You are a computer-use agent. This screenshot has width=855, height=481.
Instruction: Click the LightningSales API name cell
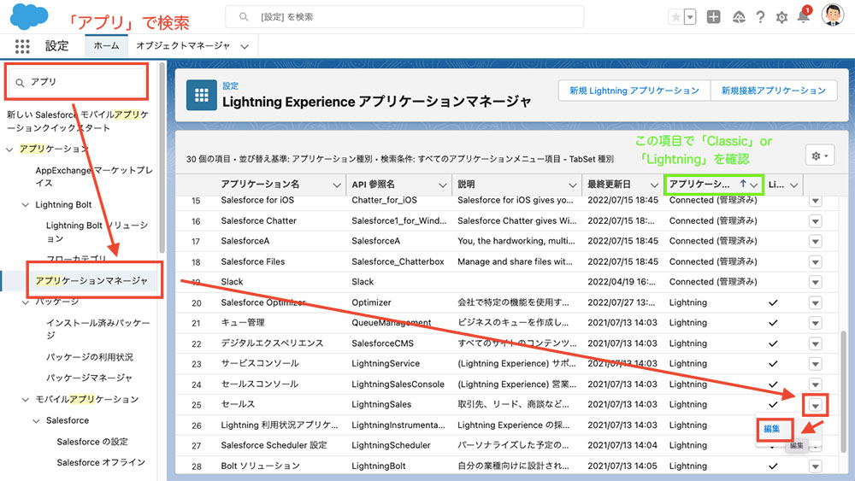click(x=381, y=405)
